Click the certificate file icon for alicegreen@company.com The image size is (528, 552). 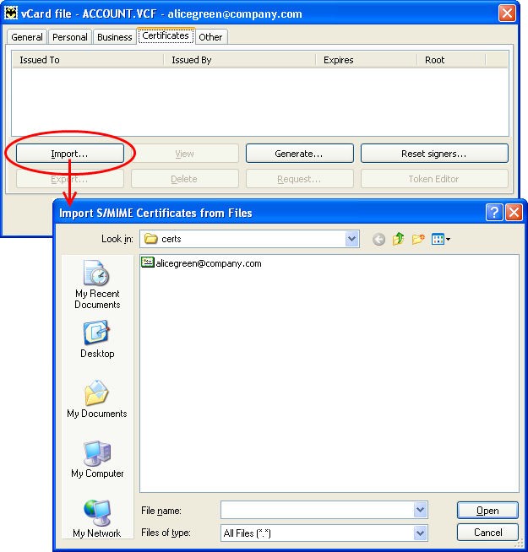click(x=148, y=262)
